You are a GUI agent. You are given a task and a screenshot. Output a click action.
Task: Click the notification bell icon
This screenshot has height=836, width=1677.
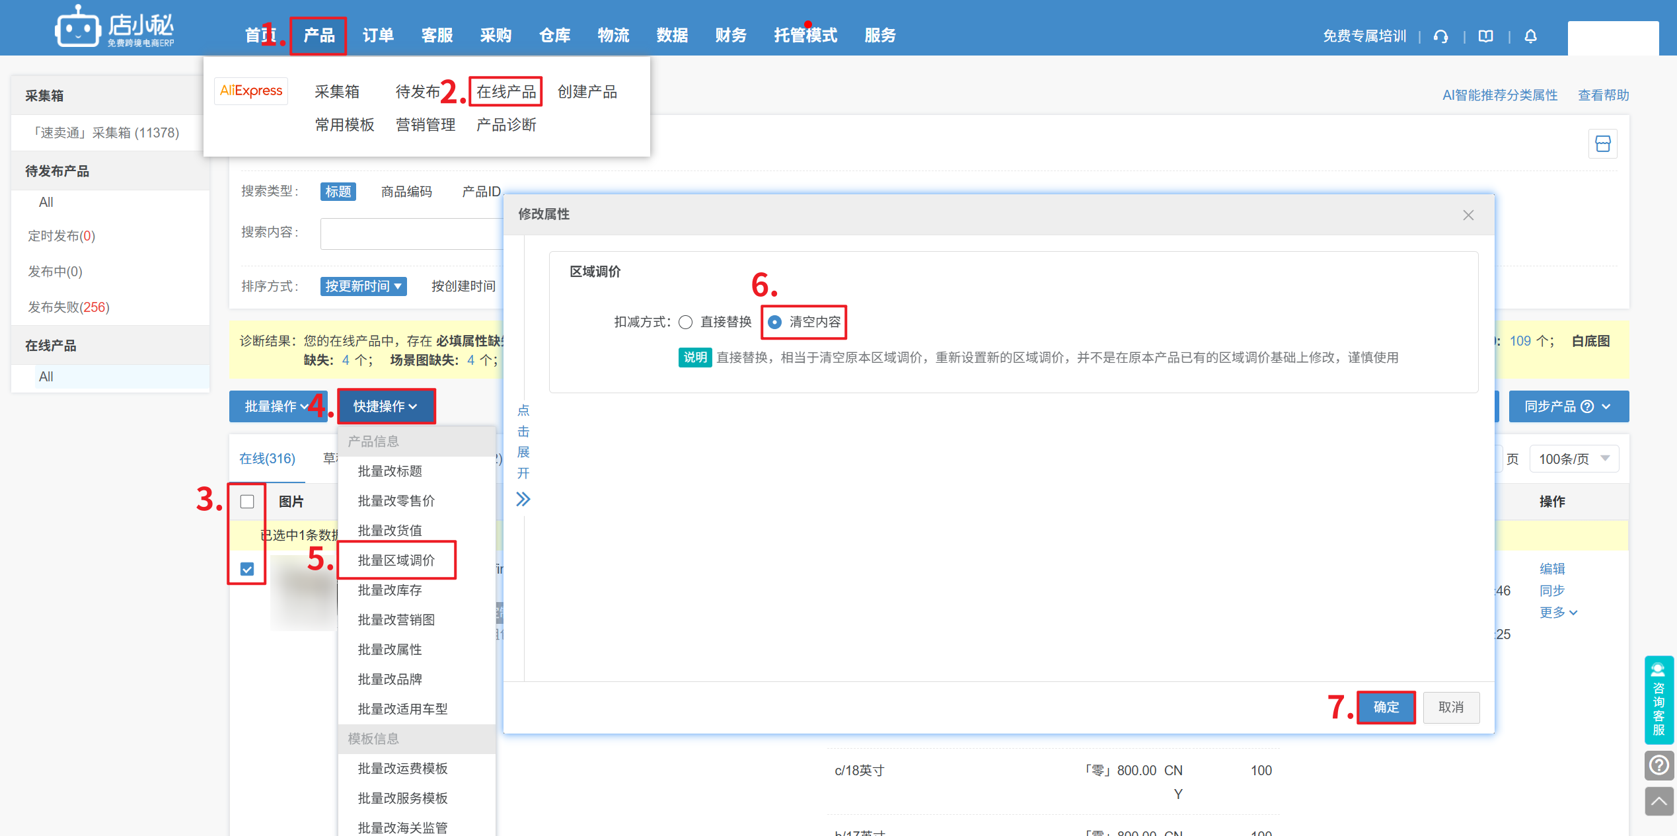(1530, 36)
